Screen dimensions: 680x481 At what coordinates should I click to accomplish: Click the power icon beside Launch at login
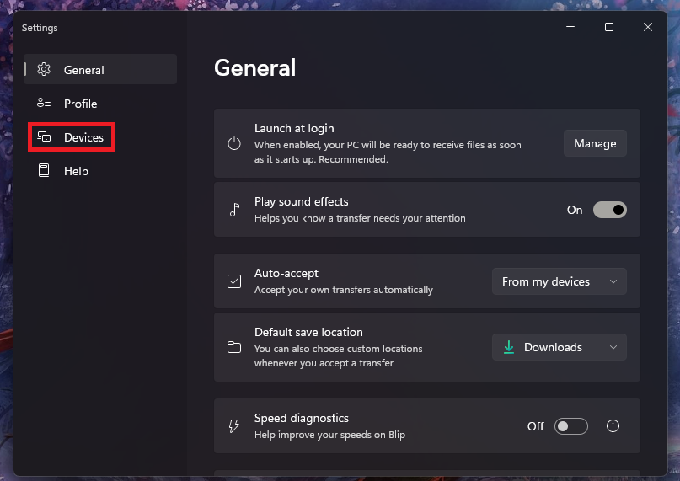[x=234, y=143]
